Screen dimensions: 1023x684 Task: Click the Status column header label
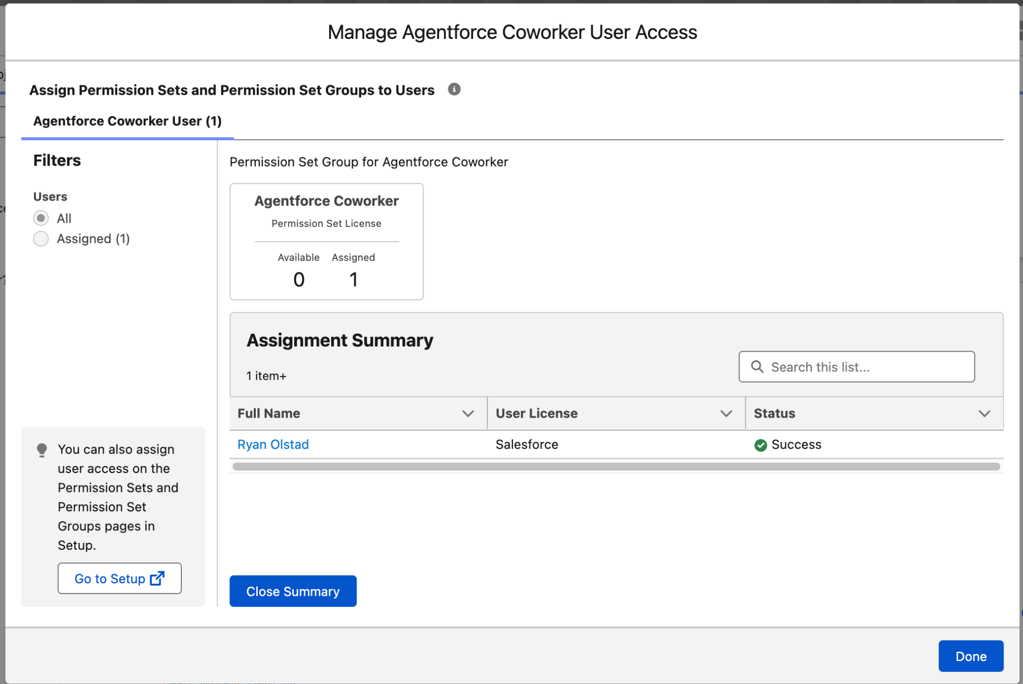pos(774,414)
